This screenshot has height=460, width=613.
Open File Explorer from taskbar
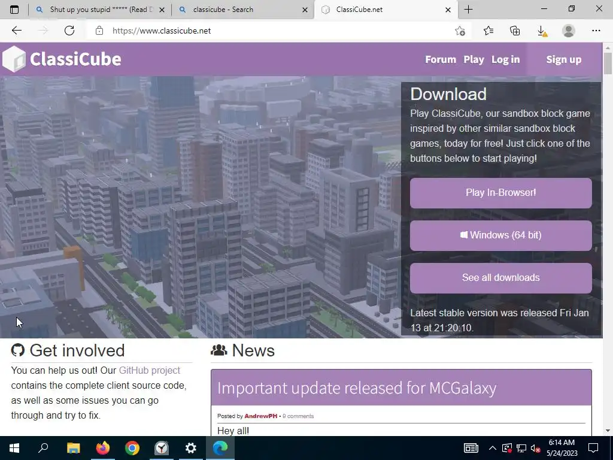click(73, 448)
